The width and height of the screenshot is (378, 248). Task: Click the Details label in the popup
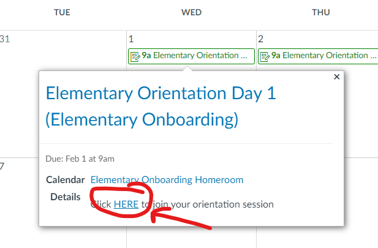click(x=66, y=197)
